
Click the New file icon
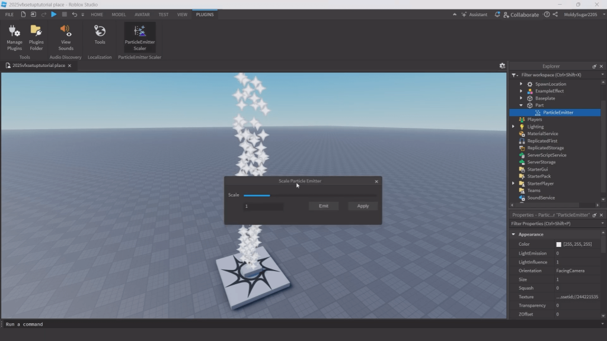click(x=23, y=14)
